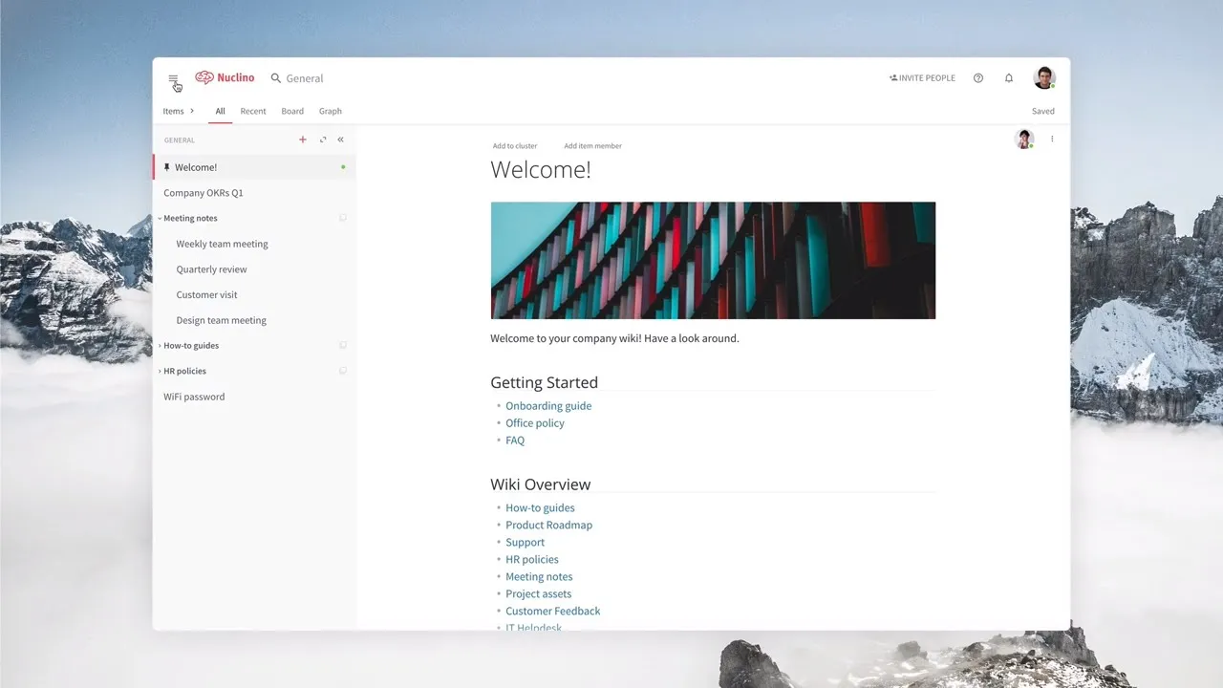This screenshot has height=688, width=1223.
Task: Expand the HR policies cluster
Action: (160, 371)
